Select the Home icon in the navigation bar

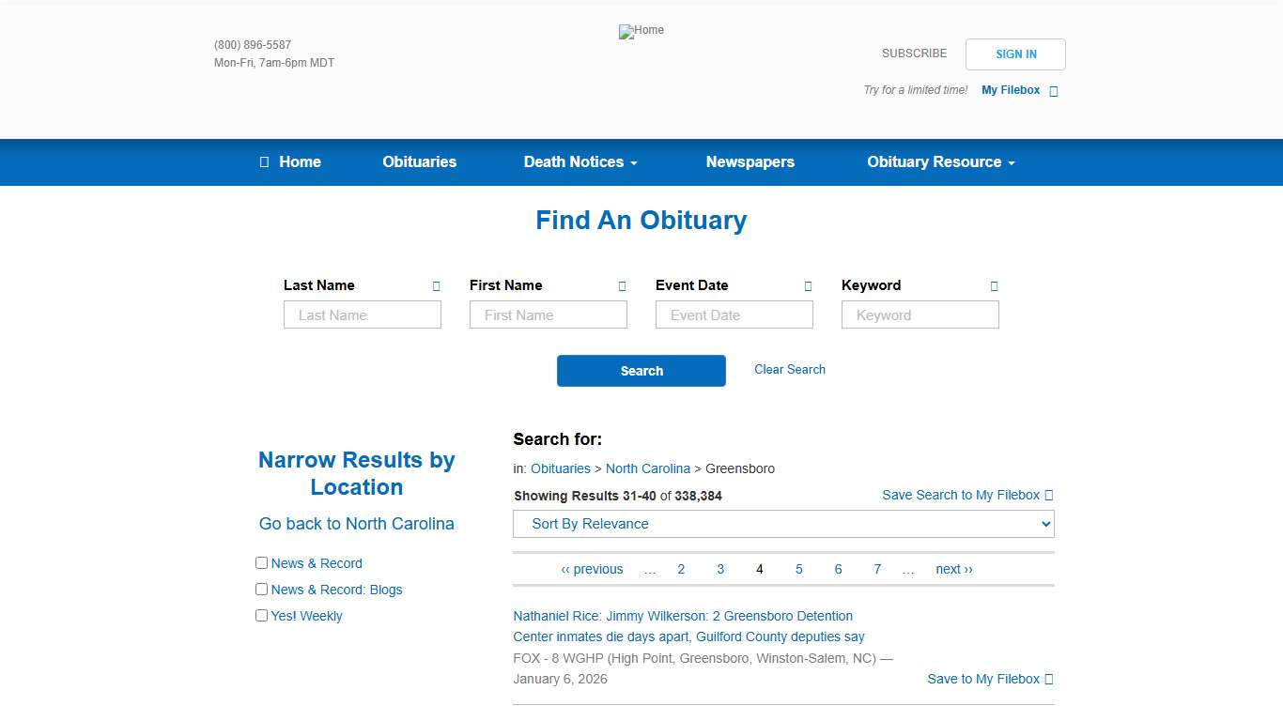point(264,161)
